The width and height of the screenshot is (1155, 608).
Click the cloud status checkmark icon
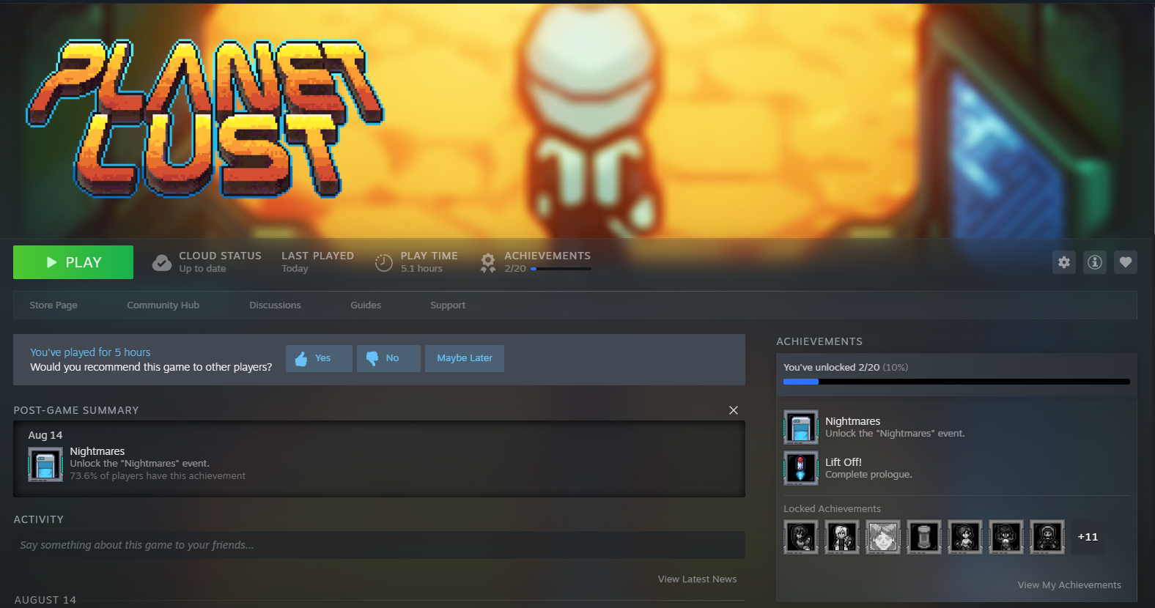coord(162,262)
